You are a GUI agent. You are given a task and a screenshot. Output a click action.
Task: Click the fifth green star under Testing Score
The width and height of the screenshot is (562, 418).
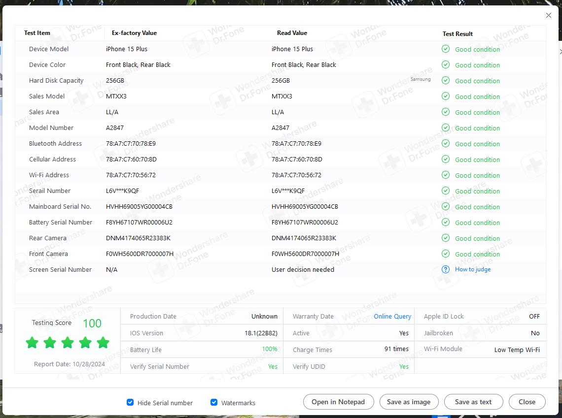(103, 343)
